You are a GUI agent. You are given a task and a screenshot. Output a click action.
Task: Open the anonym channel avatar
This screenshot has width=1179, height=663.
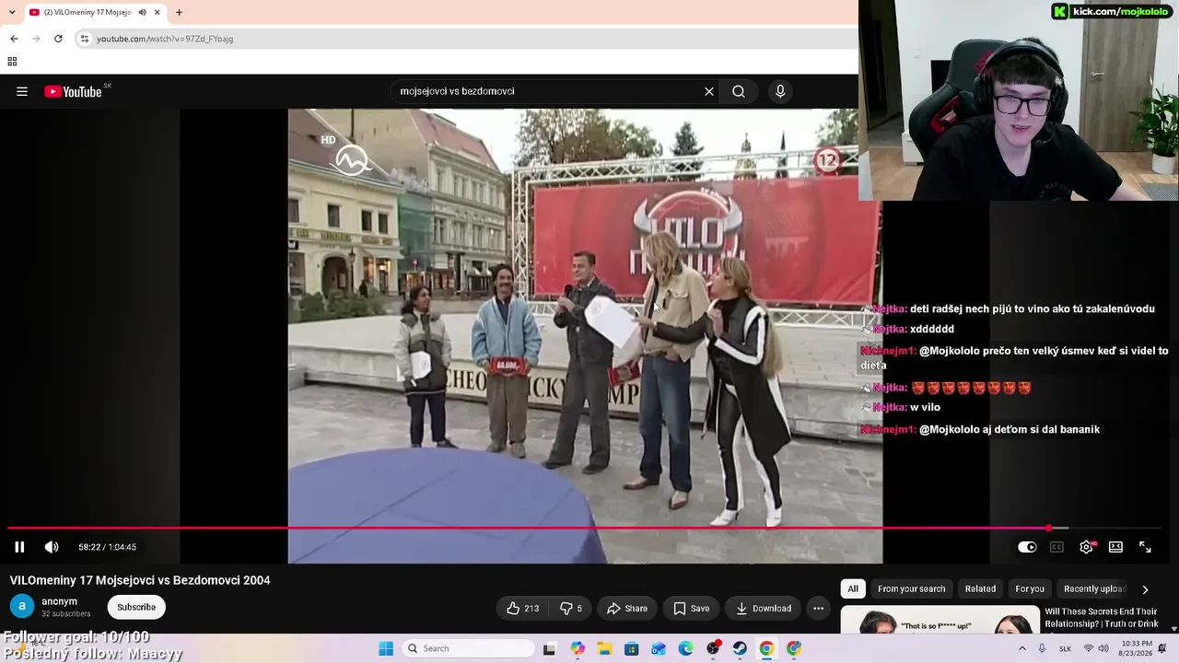coord(22,606)
